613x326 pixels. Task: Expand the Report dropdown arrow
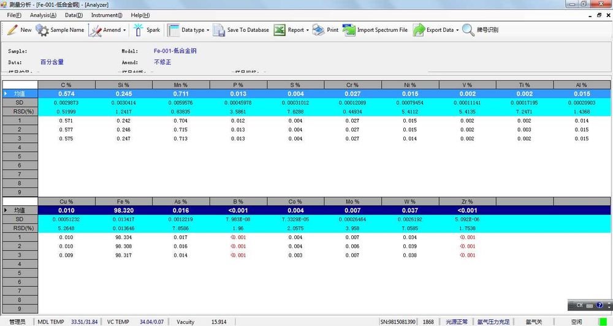click(308, 30)
